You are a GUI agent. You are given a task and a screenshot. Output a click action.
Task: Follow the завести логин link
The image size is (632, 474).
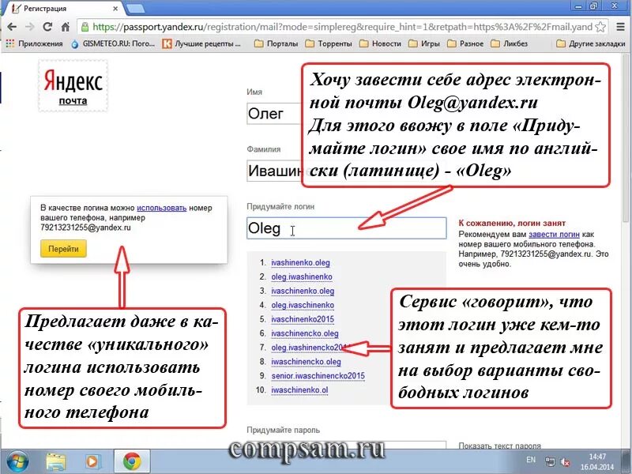pyautogui.click(x=554, y=234)
